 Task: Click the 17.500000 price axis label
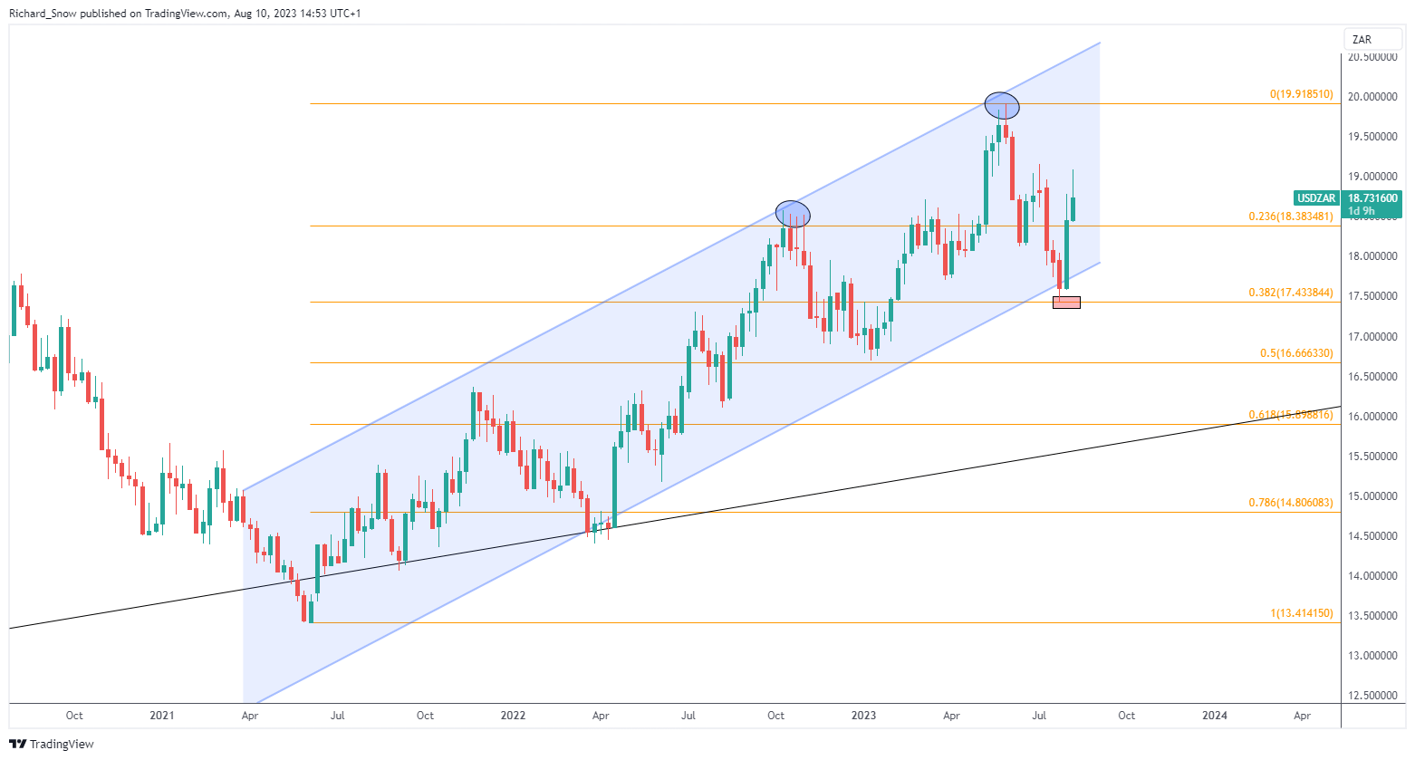(x=1372, y=296)
